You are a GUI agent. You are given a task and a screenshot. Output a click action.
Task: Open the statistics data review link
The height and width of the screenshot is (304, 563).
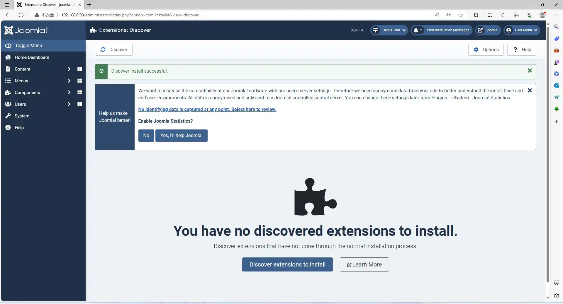207,110
